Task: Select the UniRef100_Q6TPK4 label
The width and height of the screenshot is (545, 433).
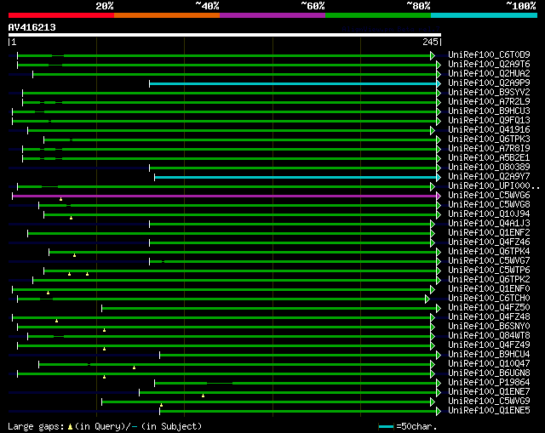Action: click(x=489, y=252)
